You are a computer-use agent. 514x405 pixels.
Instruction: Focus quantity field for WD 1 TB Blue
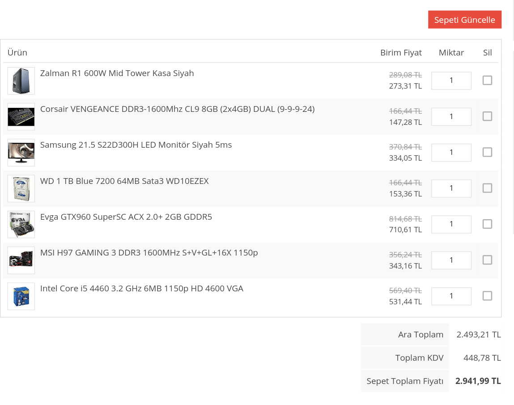tap(451, 188)
